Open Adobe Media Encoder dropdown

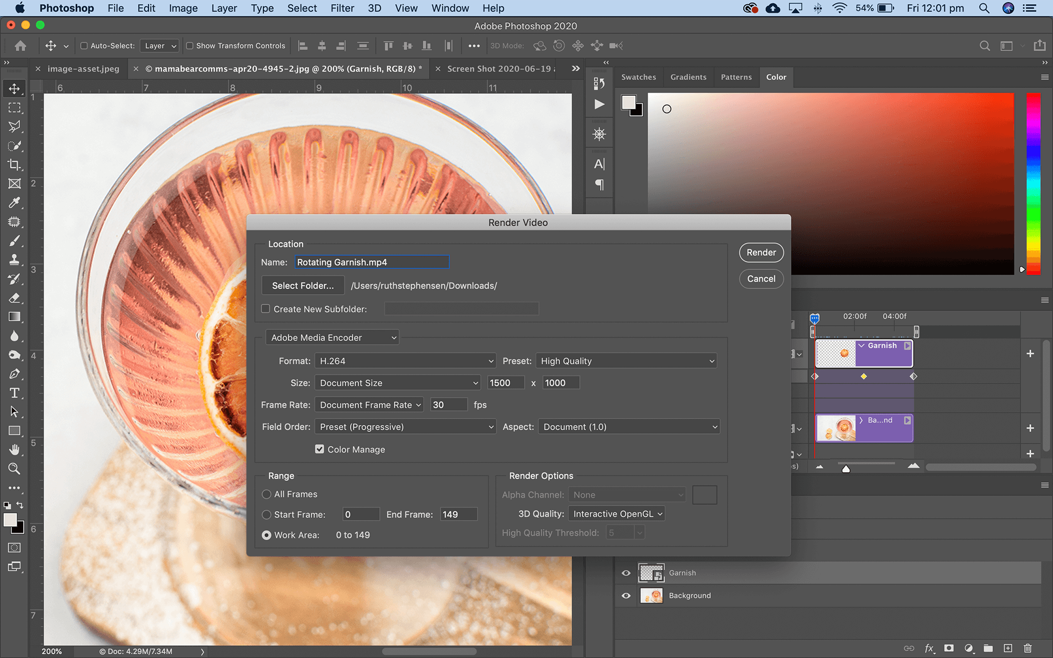pos(332,337)
